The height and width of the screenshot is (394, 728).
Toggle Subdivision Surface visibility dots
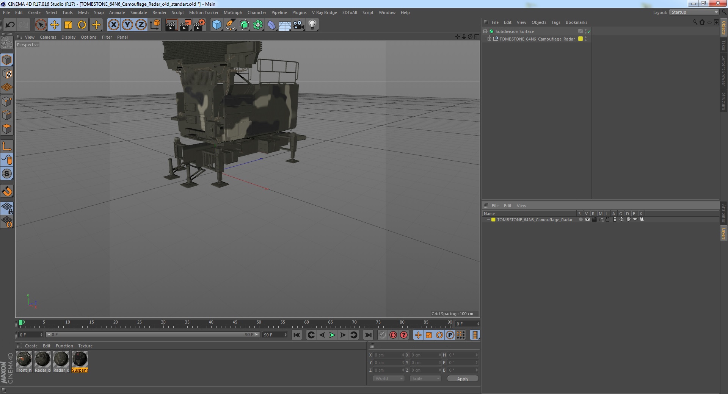(586, 31)
